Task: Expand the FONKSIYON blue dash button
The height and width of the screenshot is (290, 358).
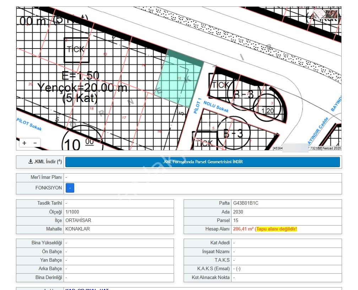Action: (x=70, y=188)
